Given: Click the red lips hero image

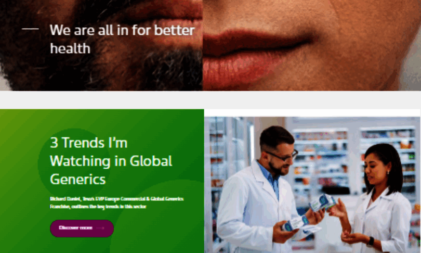Looking at the screenshot, I should pos(260,52).
